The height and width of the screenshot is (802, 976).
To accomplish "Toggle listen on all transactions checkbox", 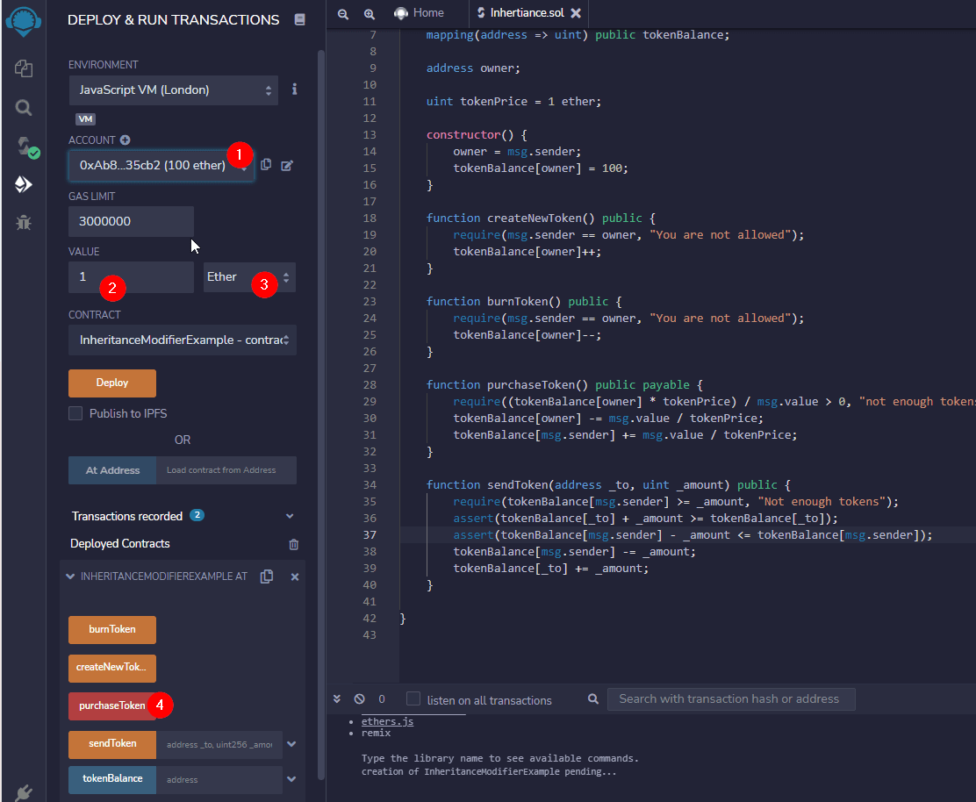I will (413, 698).
